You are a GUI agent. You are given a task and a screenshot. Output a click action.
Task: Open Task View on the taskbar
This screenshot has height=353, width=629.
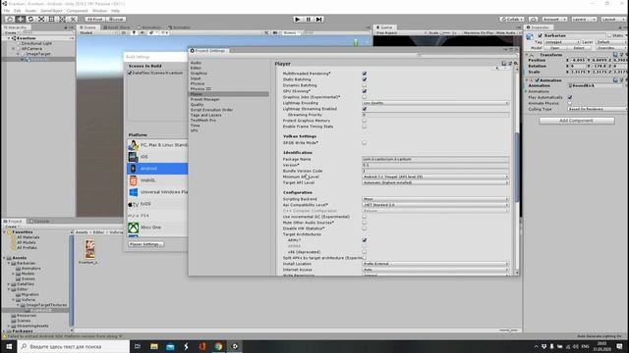coord(138,346)
